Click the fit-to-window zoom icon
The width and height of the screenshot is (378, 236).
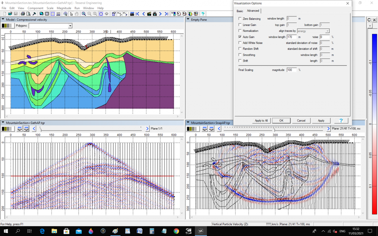point(101,14)
